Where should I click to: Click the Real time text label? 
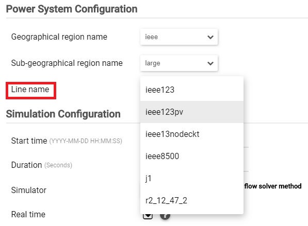pyautogui.click(x=28, y=215)
